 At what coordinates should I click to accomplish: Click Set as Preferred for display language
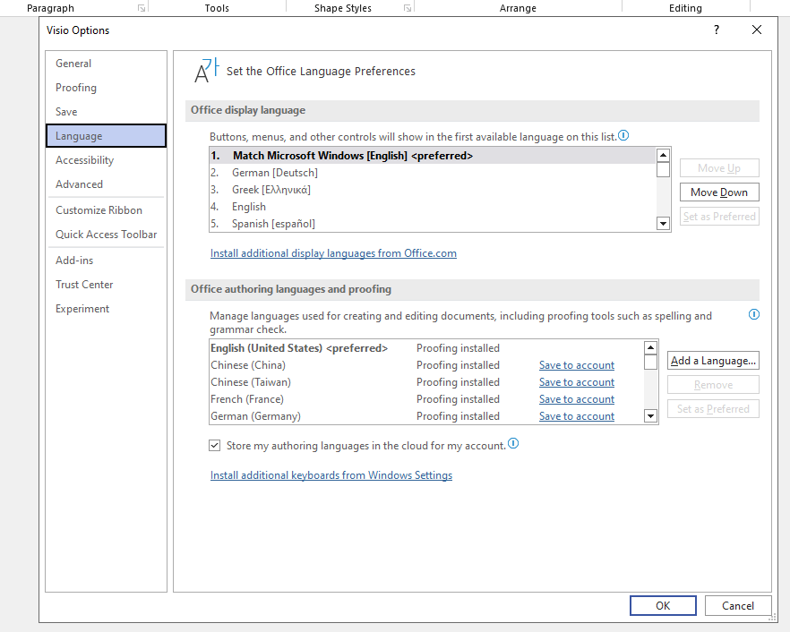pos(719,217)
